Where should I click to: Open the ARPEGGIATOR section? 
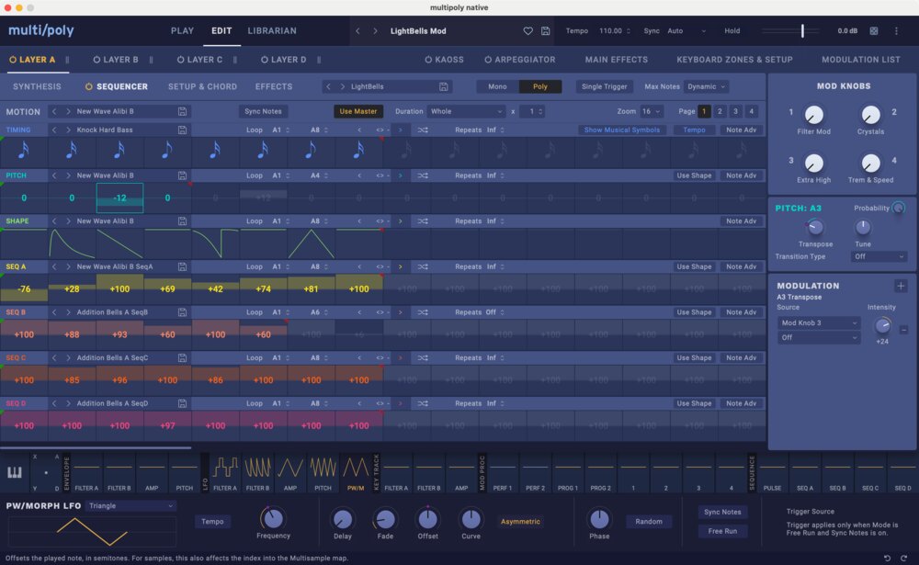click(x=520, y=59)
